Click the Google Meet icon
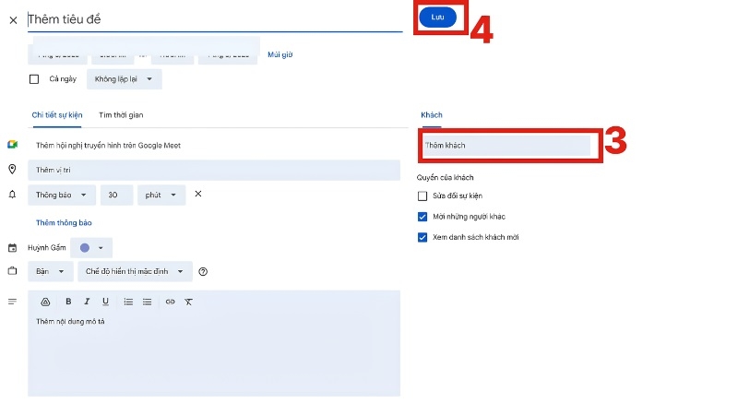The height and width of the screenshot is (415, 738). click(x=12, y=145)
